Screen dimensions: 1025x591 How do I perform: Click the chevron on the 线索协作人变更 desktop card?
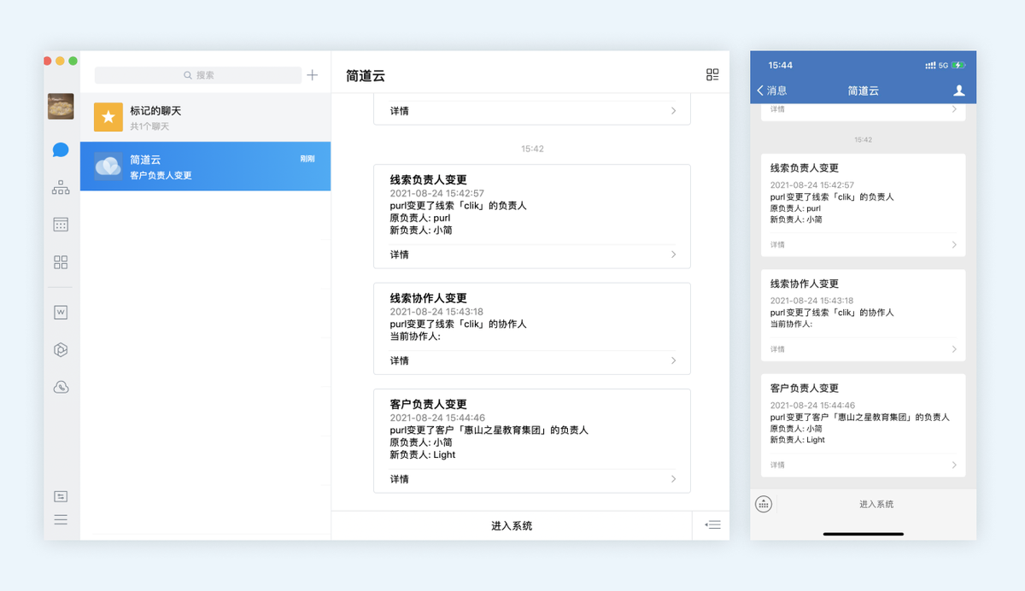tap(673, 360)
